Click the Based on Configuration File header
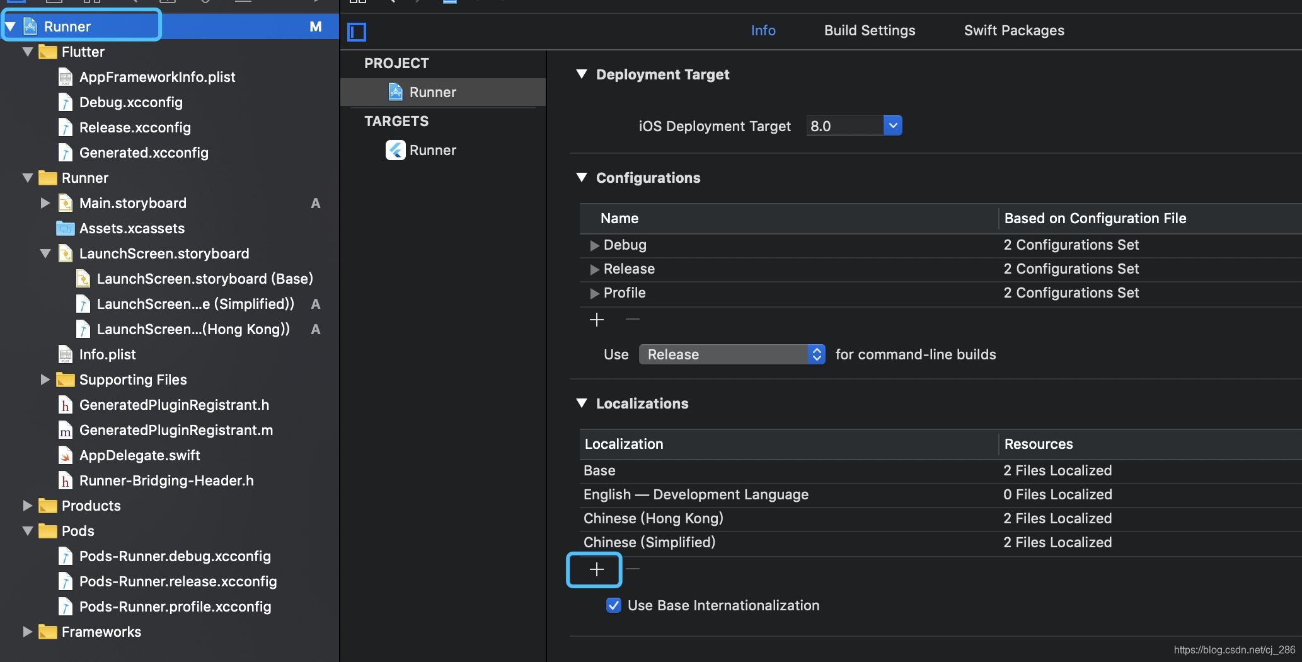Viewport: 1302px width, 662px height. (x=1095, y=218)
